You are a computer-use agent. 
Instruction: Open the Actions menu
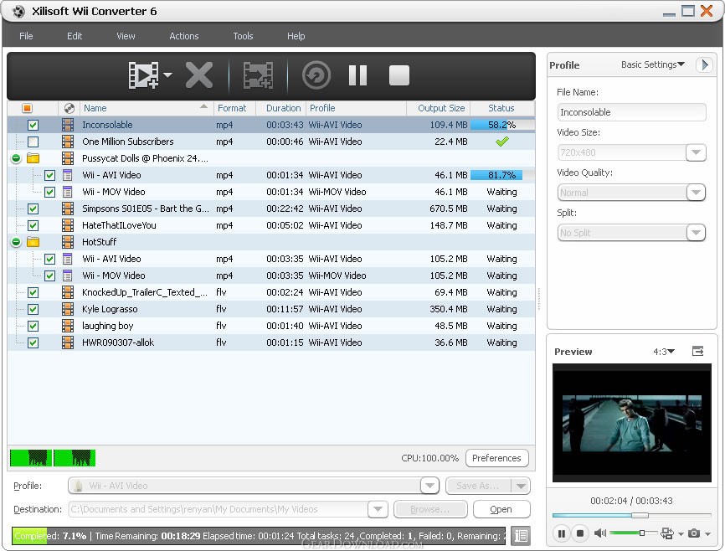tap(184, 36)
